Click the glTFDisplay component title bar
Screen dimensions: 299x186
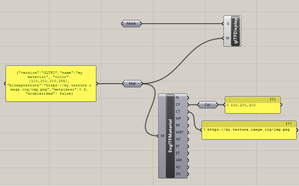click(x=235, y=31)
